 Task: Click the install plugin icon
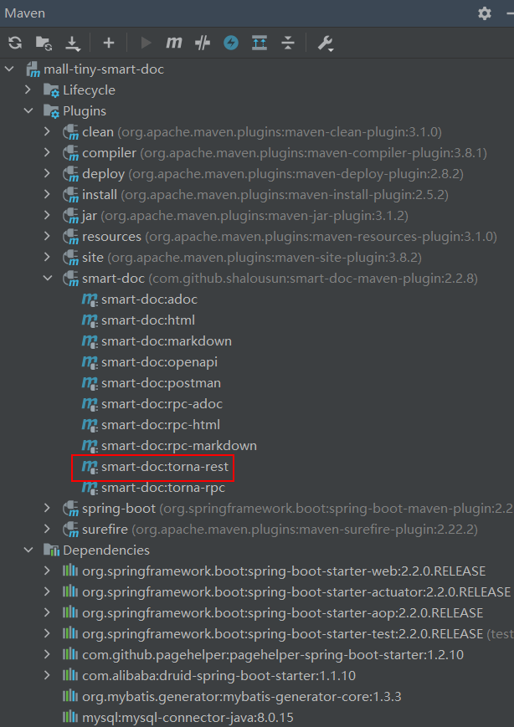tap(70, 195)
